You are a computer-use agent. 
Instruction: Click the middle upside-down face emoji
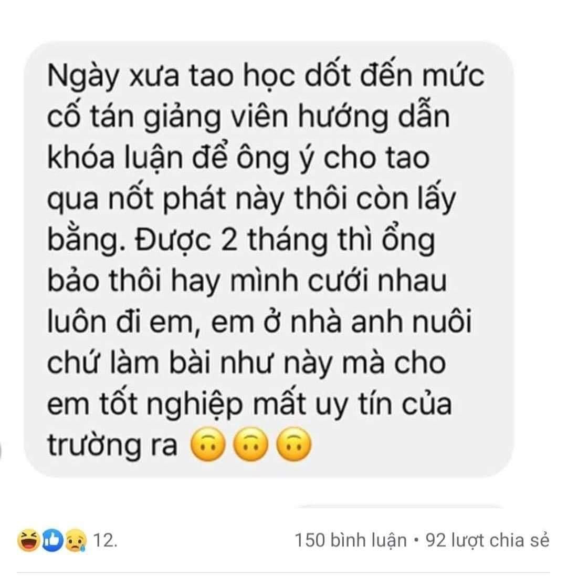[251, 445]
